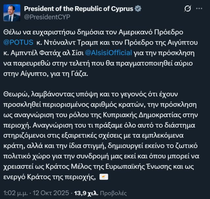Viewport: 210px width, 199px height.
Task: Click the Grok icon in the post header
Action: tap(188, 9)
